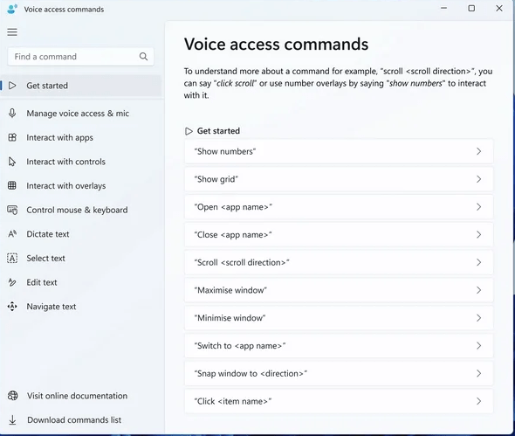
Task: Expand the "Show numbers" command chevron
Action: tap(478, 151)
